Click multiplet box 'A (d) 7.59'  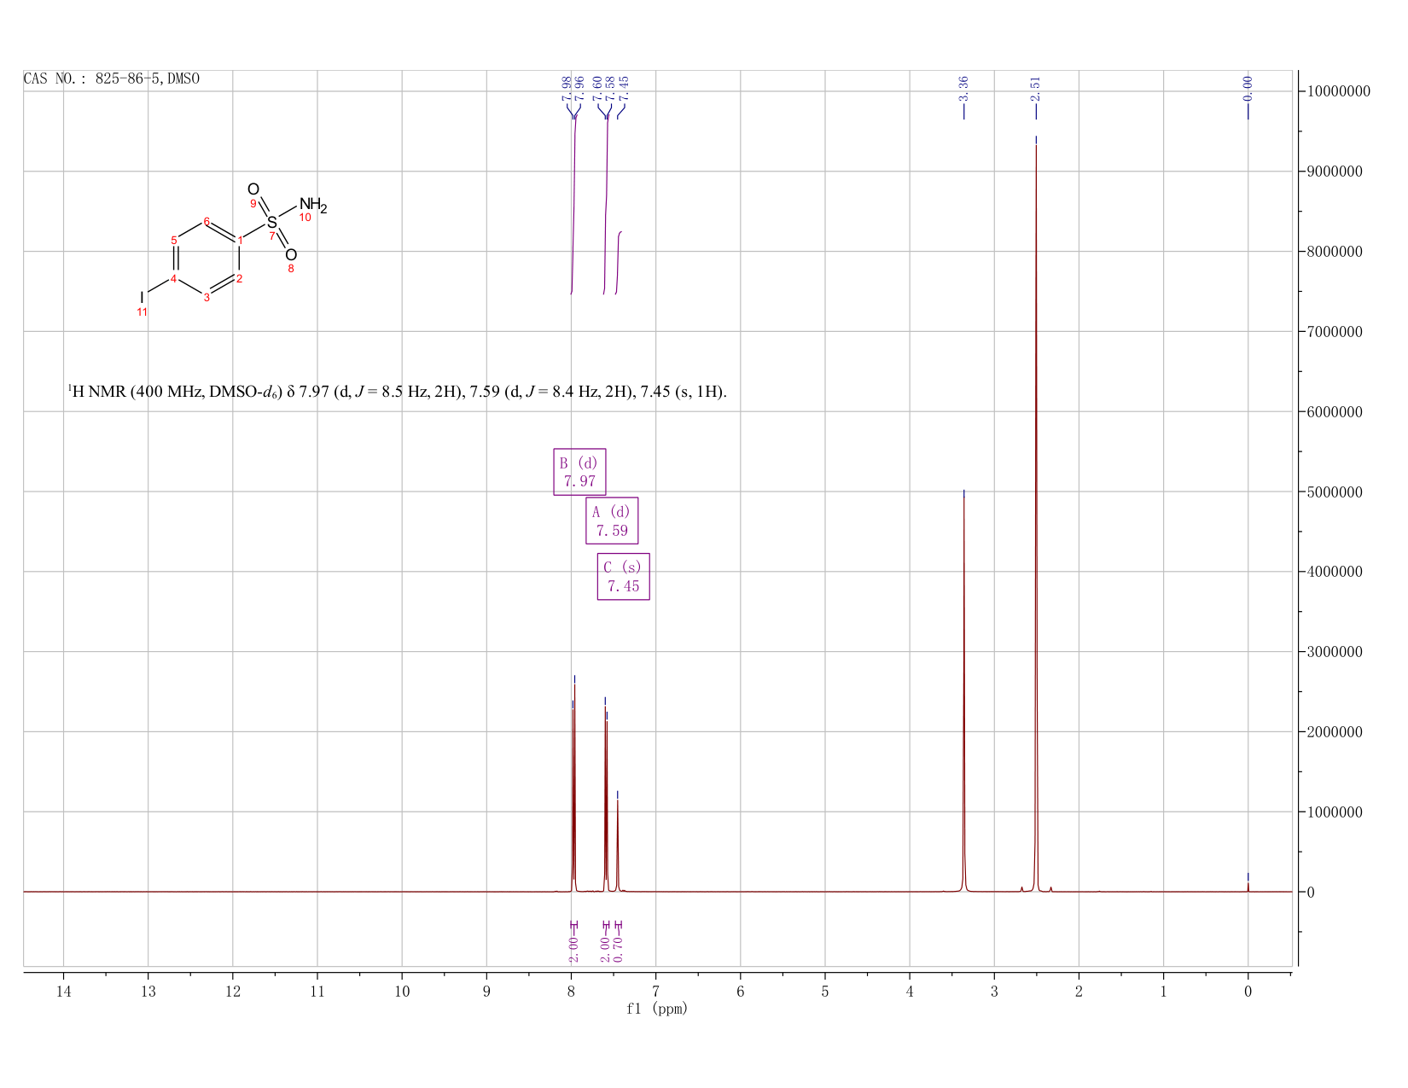click(x=612, y=521)
